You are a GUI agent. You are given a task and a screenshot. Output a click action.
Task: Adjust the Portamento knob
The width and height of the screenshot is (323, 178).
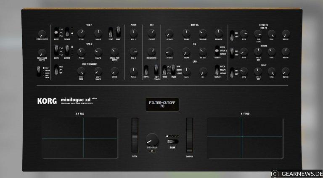click(x=42, y=34)
